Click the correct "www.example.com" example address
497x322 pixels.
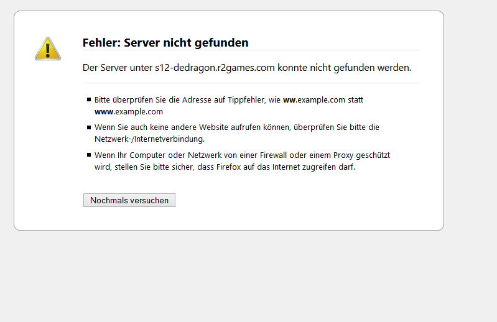[129, 112]
